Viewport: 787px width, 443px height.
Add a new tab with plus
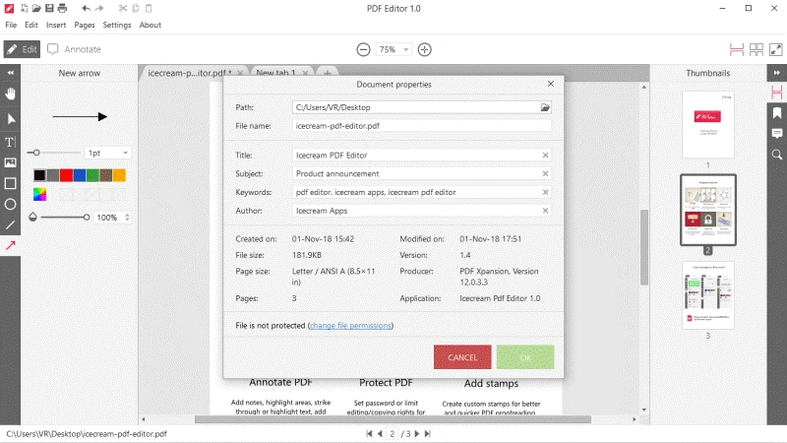[328, 73]
